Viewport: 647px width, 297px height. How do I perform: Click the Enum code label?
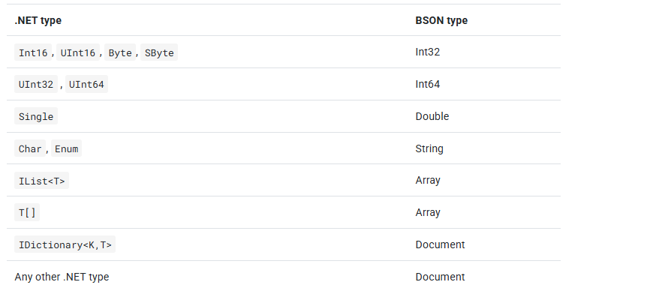tap(67, 148)
